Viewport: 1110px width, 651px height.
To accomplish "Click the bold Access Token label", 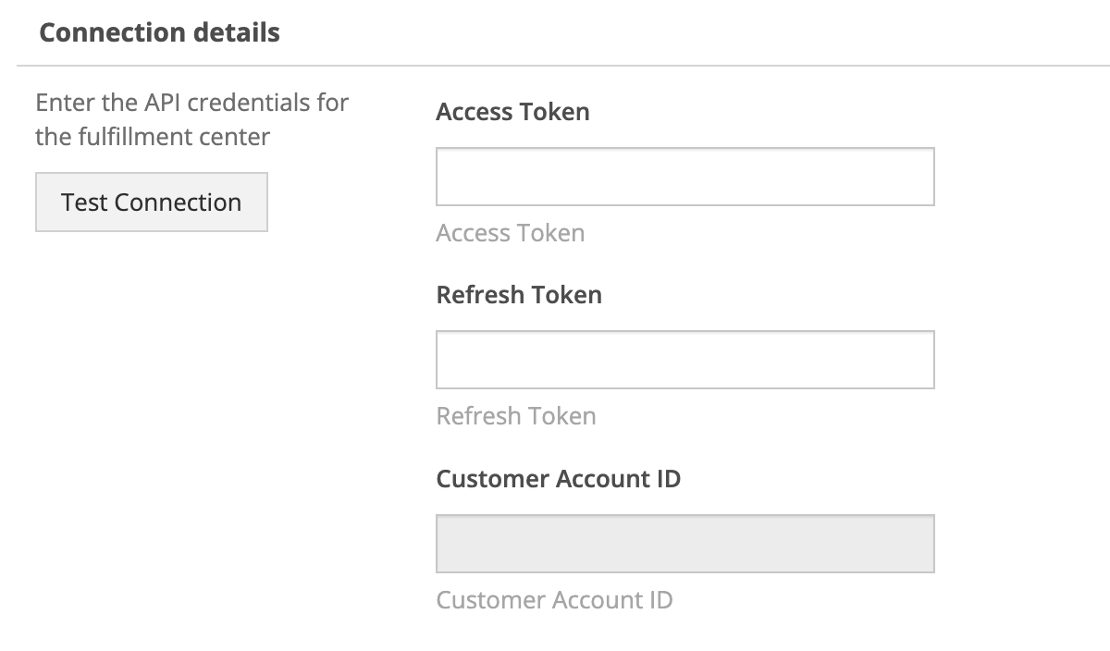I will click(512, 112).
